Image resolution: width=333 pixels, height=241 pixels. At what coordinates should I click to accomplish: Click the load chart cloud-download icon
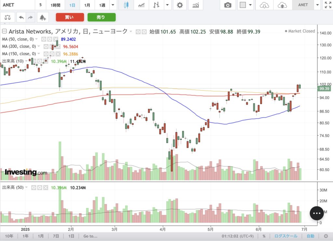pyautogui.click(x=264, y=5)
